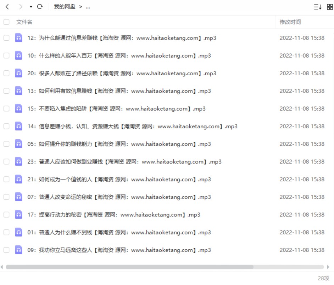Sort by the 修改时间 column header

click(290, 22)
